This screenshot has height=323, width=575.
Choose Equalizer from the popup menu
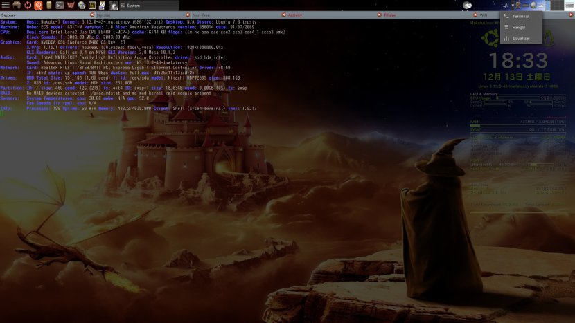521,38
